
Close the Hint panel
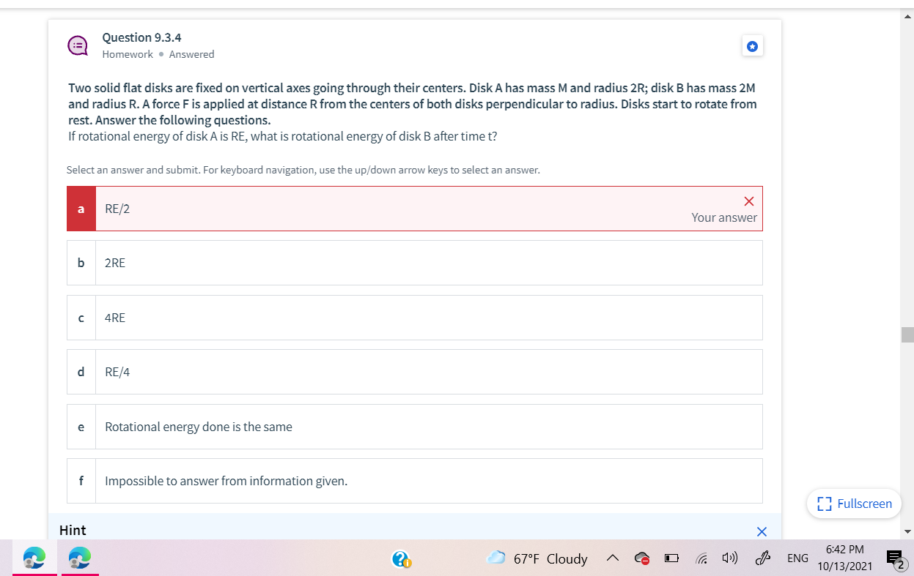[x=762, y=531]
